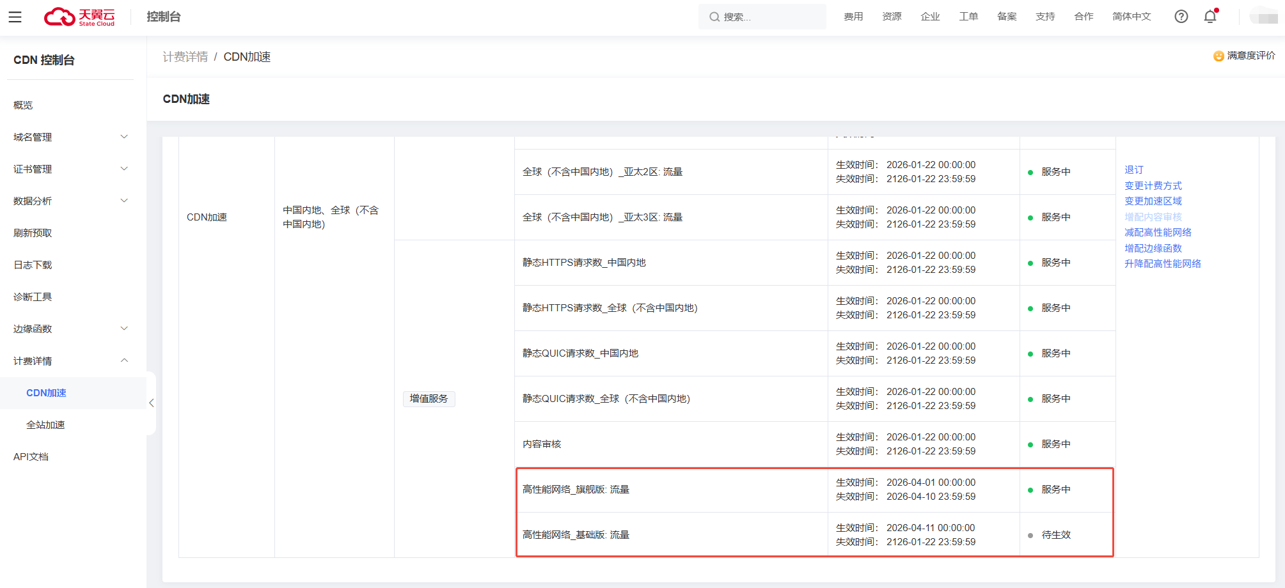Click the search magnifier icon

[714, 17]
